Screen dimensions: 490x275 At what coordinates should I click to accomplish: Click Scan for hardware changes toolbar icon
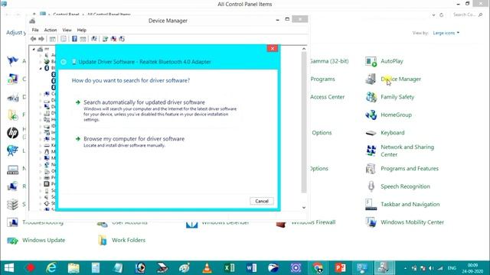pyautogui.click(x=93, y=39)
